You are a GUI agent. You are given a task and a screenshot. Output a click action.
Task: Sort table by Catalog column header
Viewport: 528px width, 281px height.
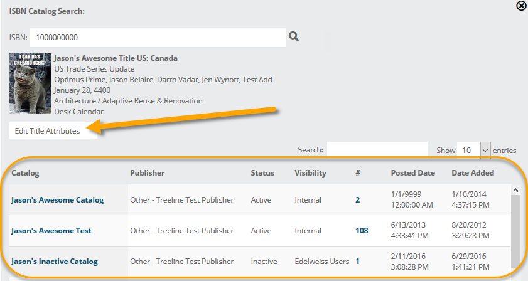tap(26, 172)
